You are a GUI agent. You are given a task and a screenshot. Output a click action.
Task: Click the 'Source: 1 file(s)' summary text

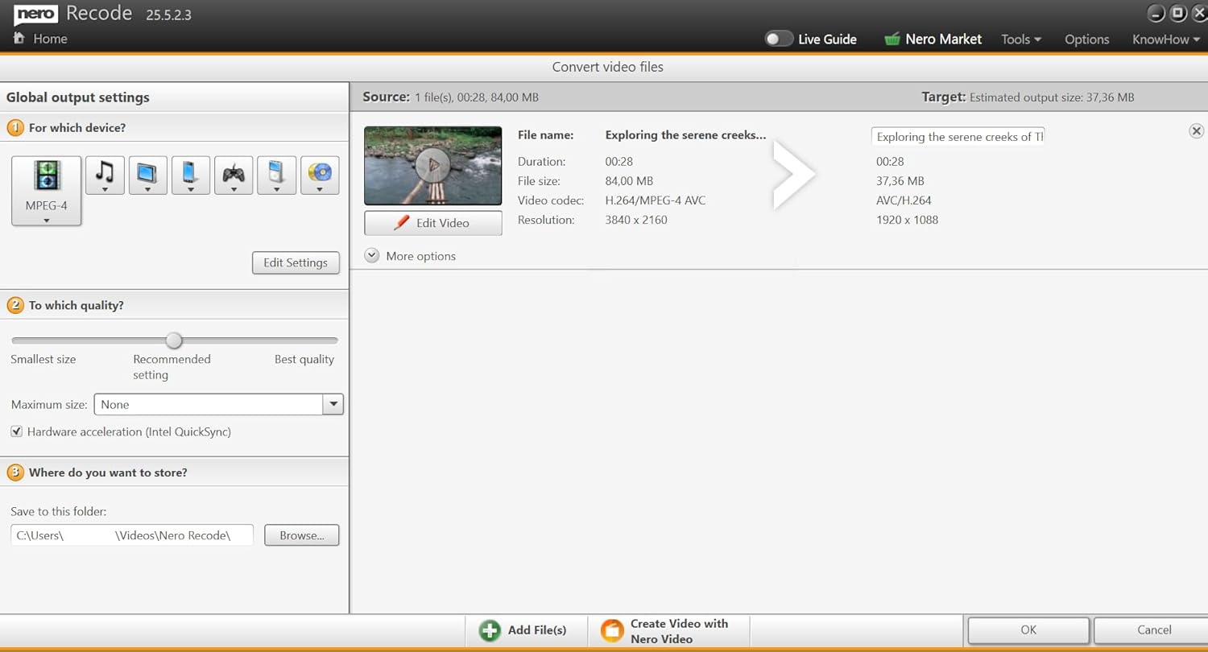[450, 97]
